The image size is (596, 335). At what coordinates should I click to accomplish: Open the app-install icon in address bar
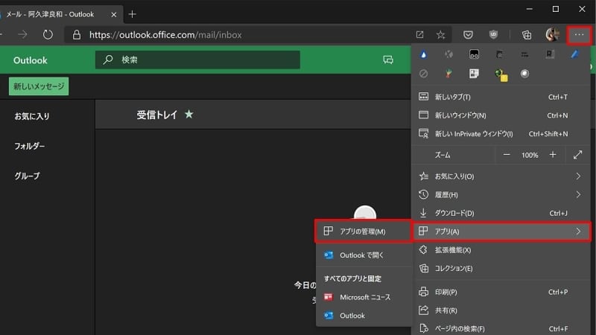419,35
